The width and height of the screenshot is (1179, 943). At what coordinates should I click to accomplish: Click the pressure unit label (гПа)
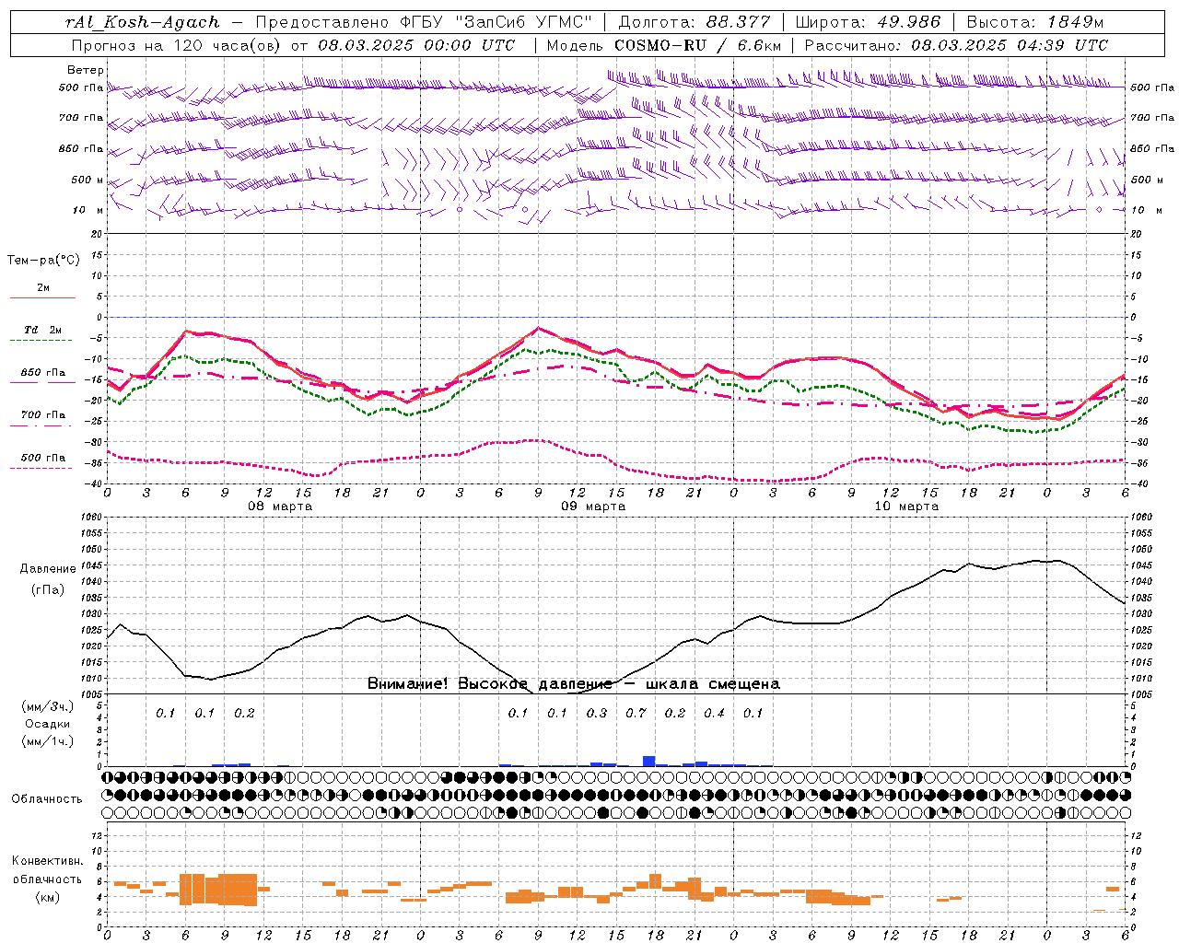(48, 590)
